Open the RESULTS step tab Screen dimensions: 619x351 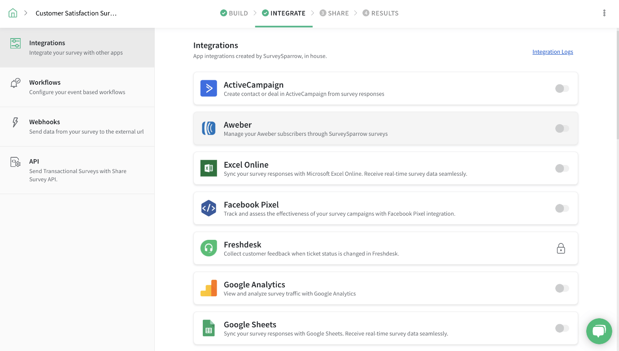coord(380,13)
